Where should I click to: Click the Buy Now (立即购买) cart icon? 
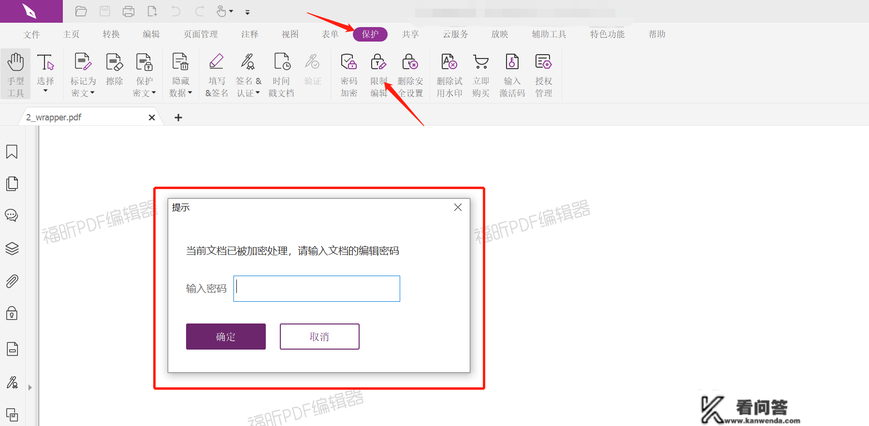pyautogui.click(x=481, y=63)
